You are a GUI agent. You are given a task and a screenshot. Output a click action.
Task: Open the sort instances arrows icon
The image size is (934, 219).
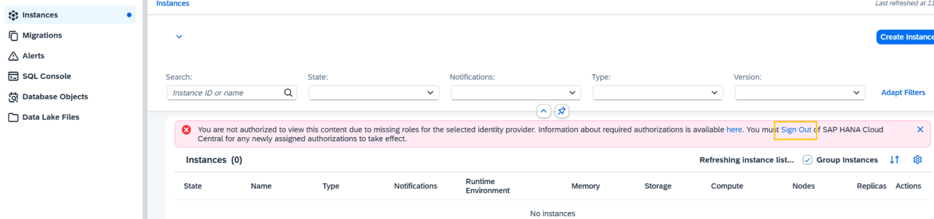click(x=894, y=160)
